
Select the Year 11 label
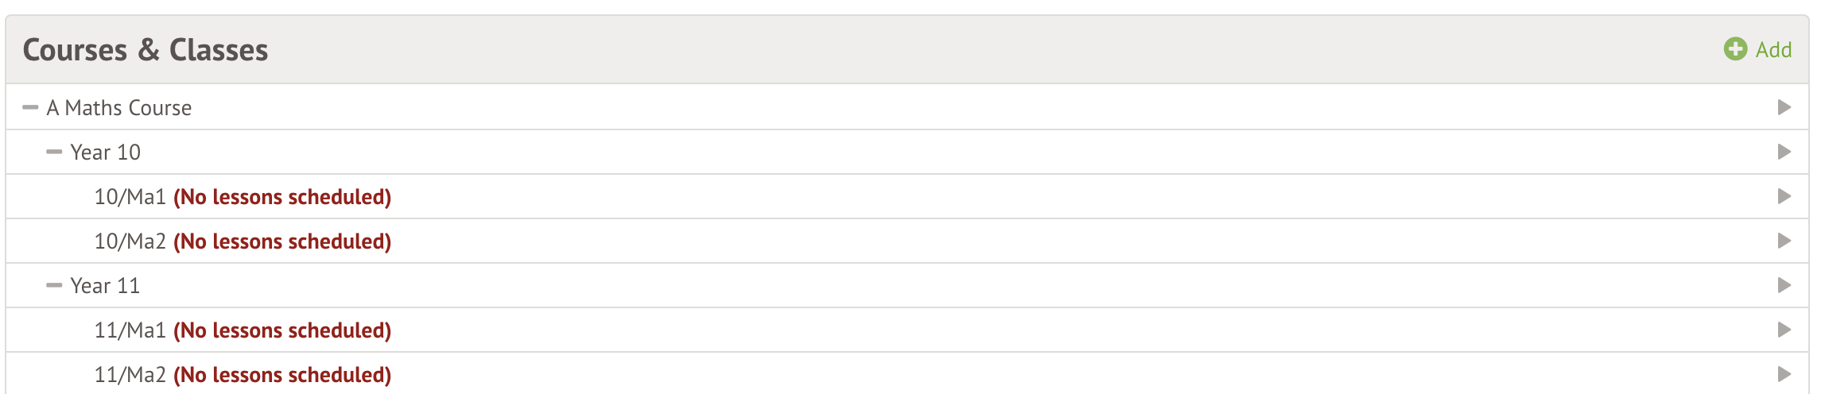point(105,286)
